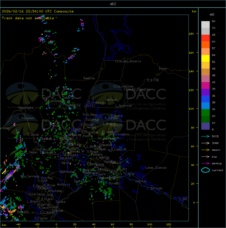Click the Lomas_Blancas place label
Image resolution: width=226 pixels, height=228 pixels.
(156, 168)
